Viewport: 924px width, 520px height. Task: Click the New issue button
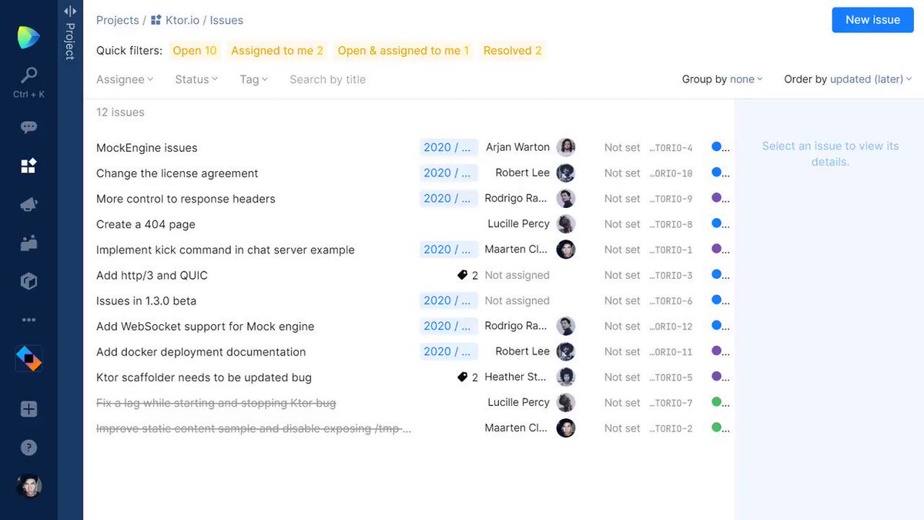(x=872, y=20)
